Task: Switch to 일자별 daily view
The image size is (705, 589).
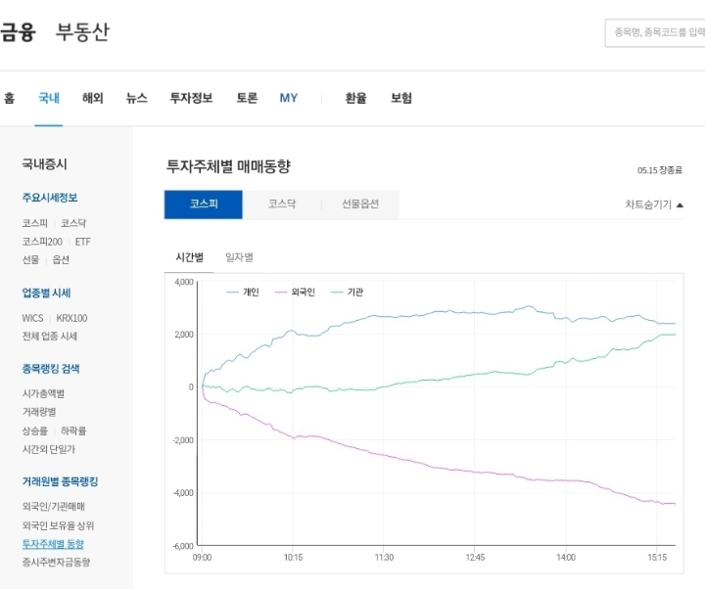Action: tap(239, 257)
